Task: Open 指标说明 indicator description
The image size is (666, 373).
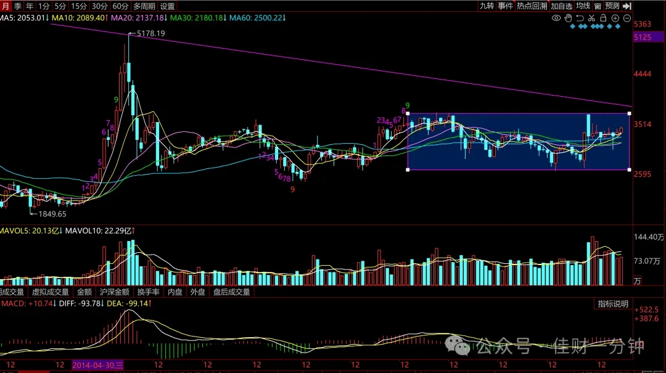Action: point(613,304)
